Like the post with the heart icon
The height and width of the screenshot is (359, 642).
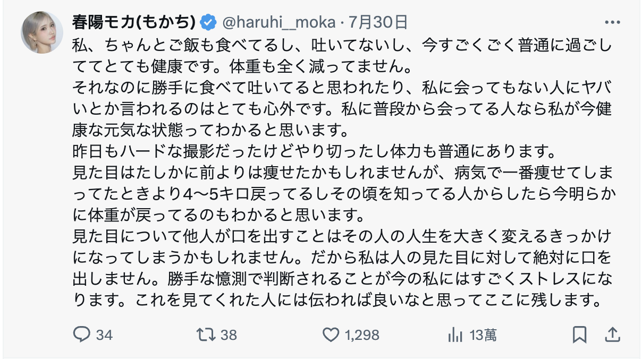pyautogui.click(x=331, y=335)
